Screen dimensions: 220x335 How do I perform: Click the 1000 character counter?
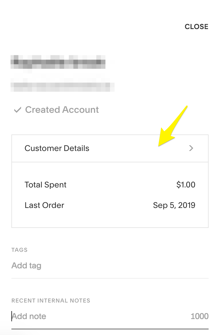coord(199,316)
